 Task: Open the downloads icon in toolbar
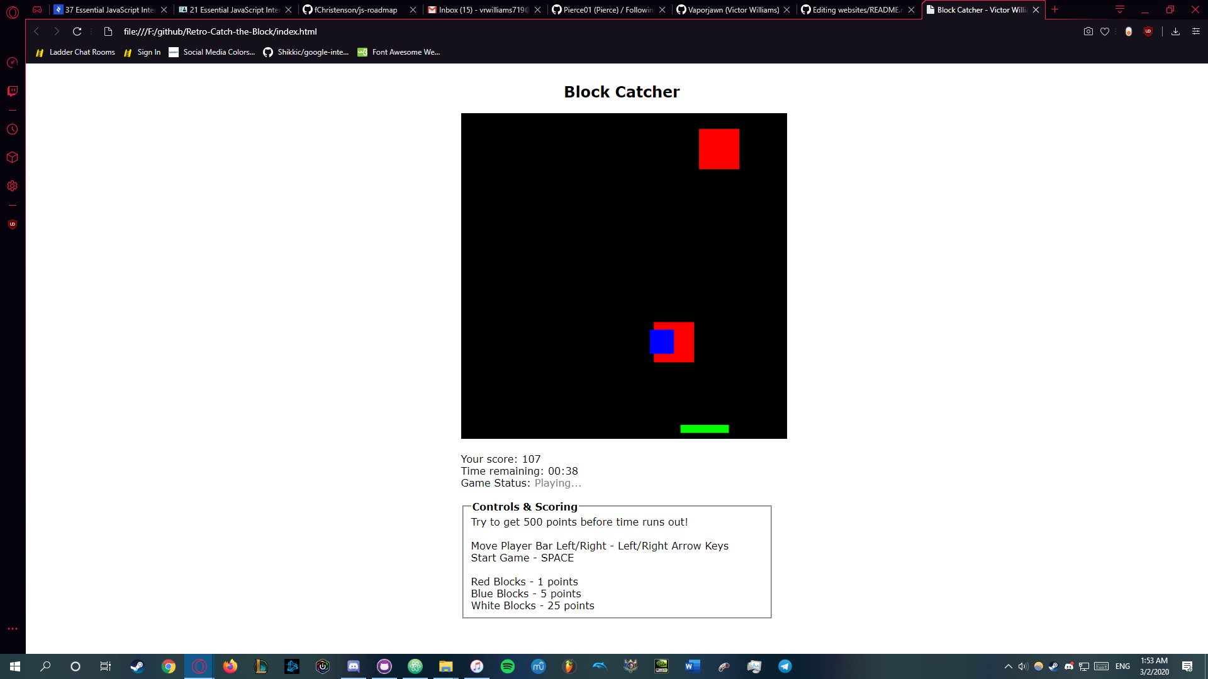point(1175,31)
